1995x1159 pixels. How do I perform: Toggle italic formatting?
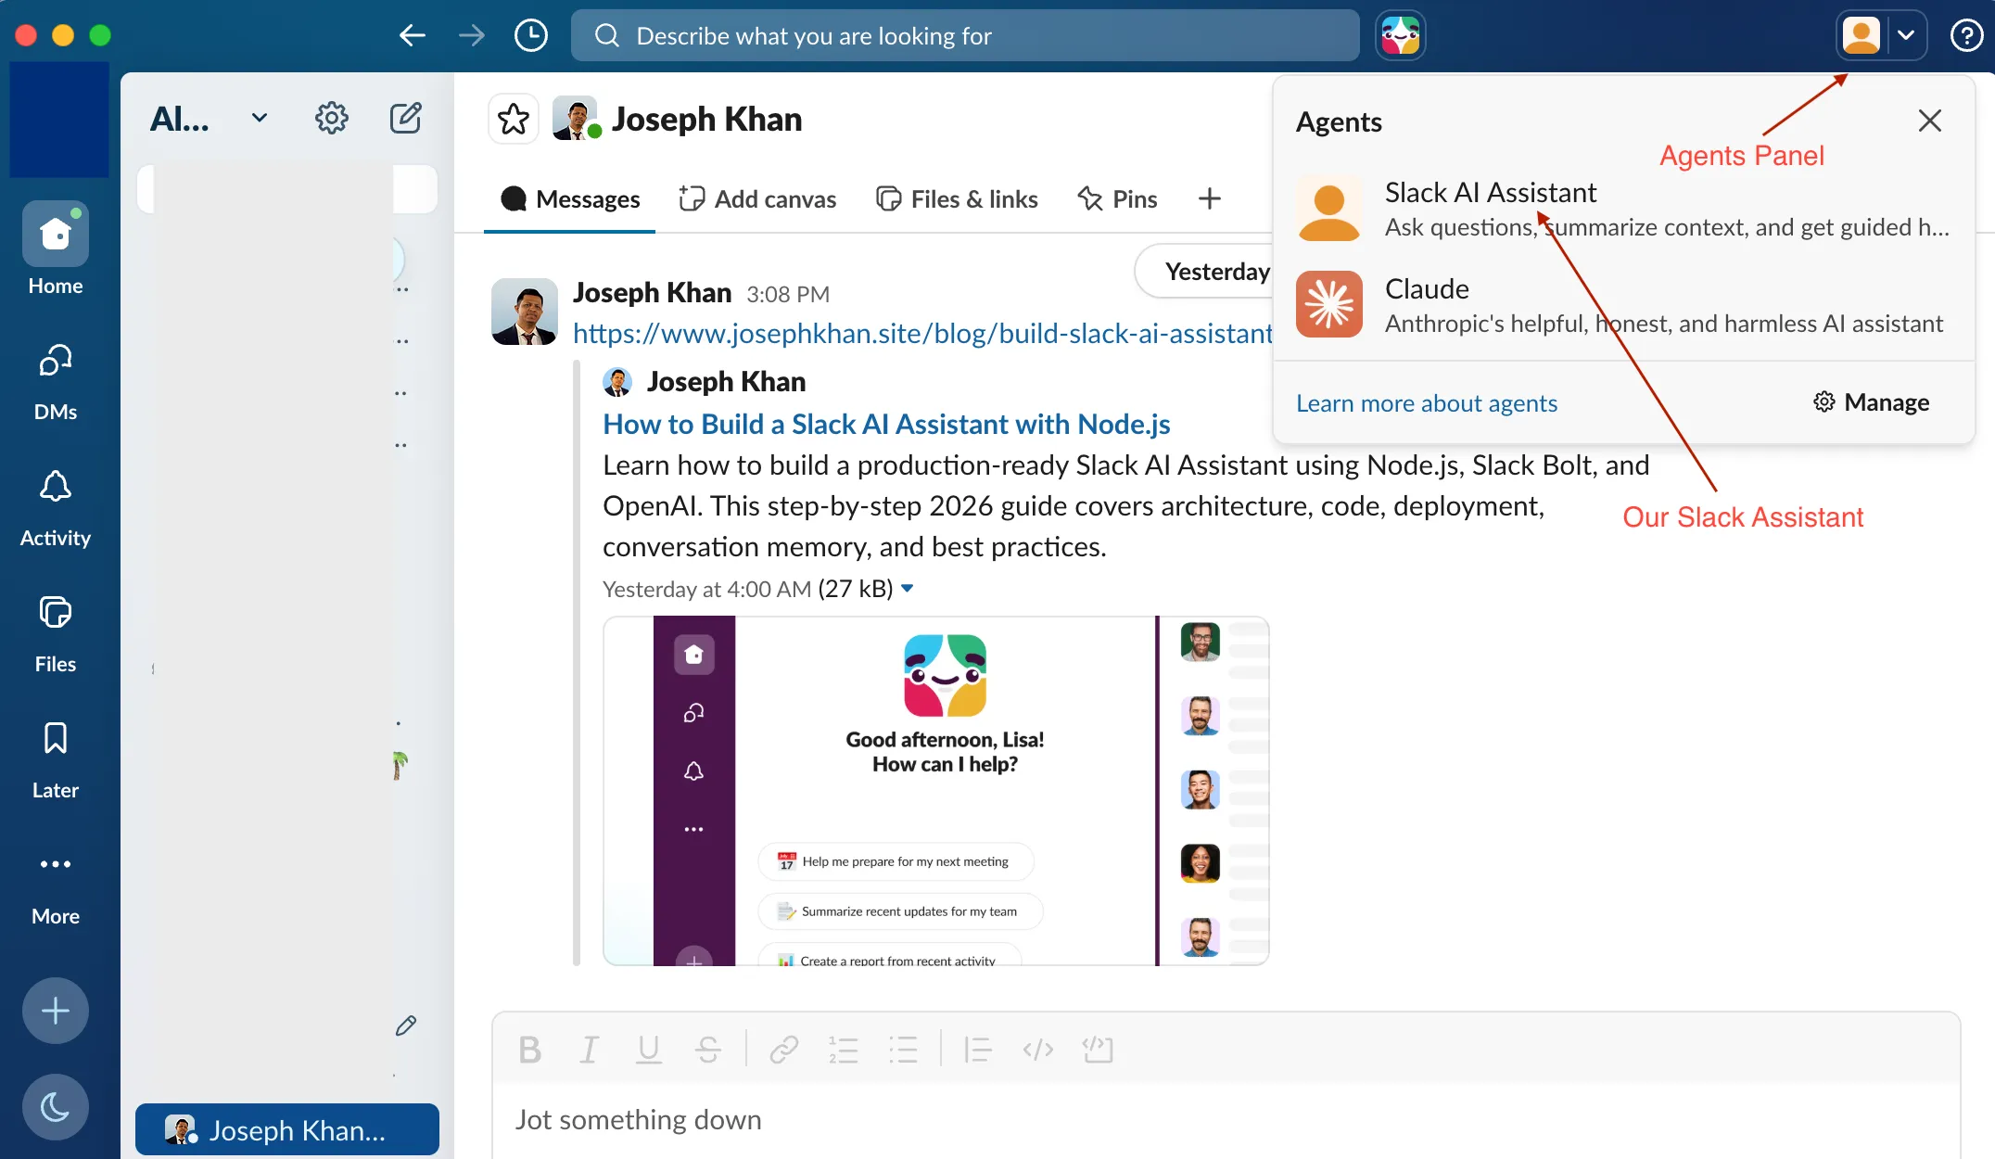pyautogui.click(x=590, y=1050)
